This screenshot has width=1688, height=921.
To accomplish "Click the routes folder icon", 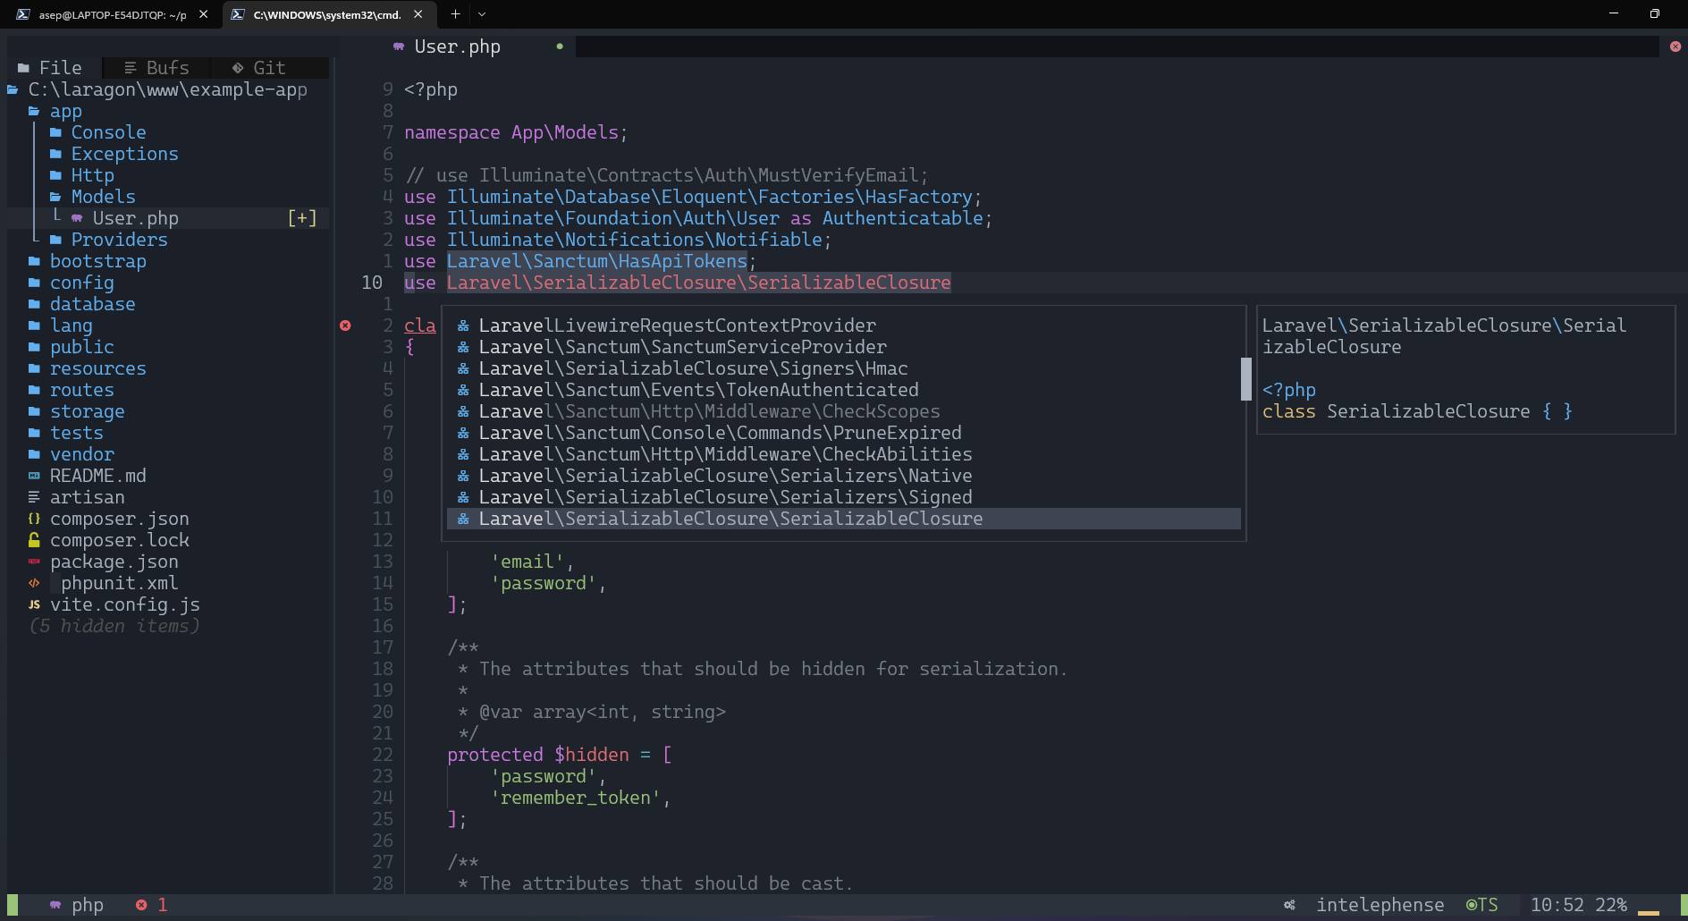I will (34, 390).
